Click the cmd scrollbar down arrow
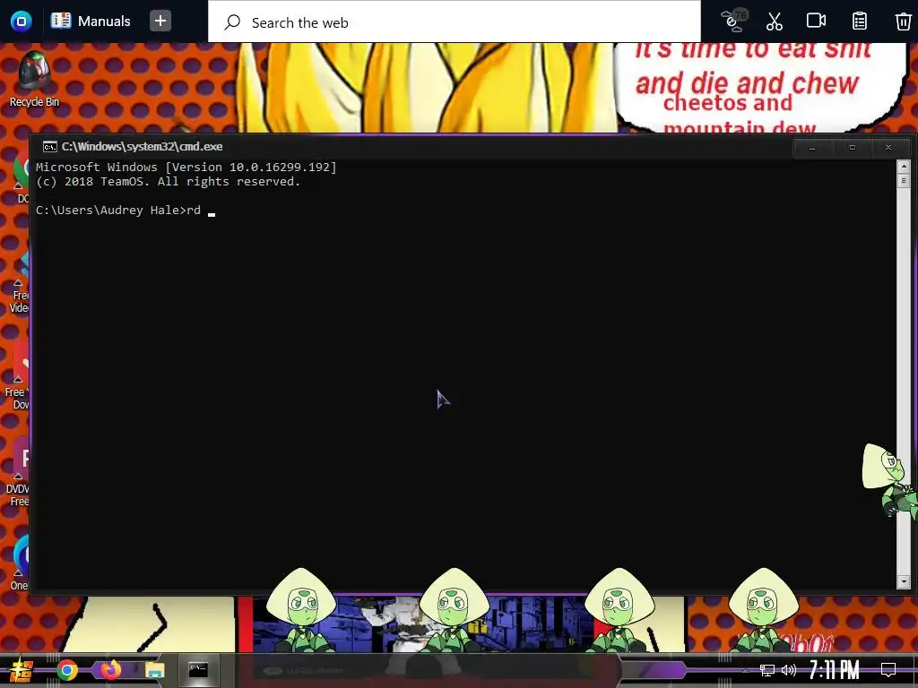 click(x=903, y=581)
